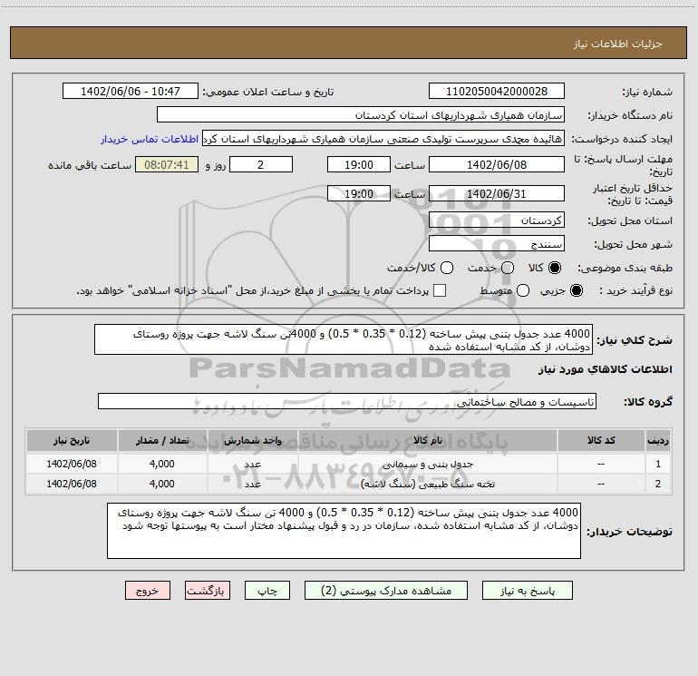Click the شرح کلی نیاز description box
The height and width of the screenshot is (676, 698).
pyautogui.click(x=344, y=340)
